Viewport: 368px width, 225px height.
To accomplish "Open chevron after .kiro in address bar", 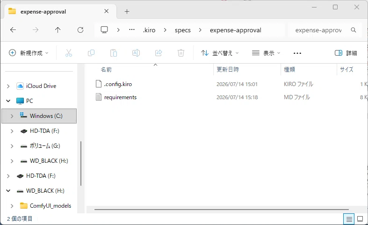I will tap(165, 30).
